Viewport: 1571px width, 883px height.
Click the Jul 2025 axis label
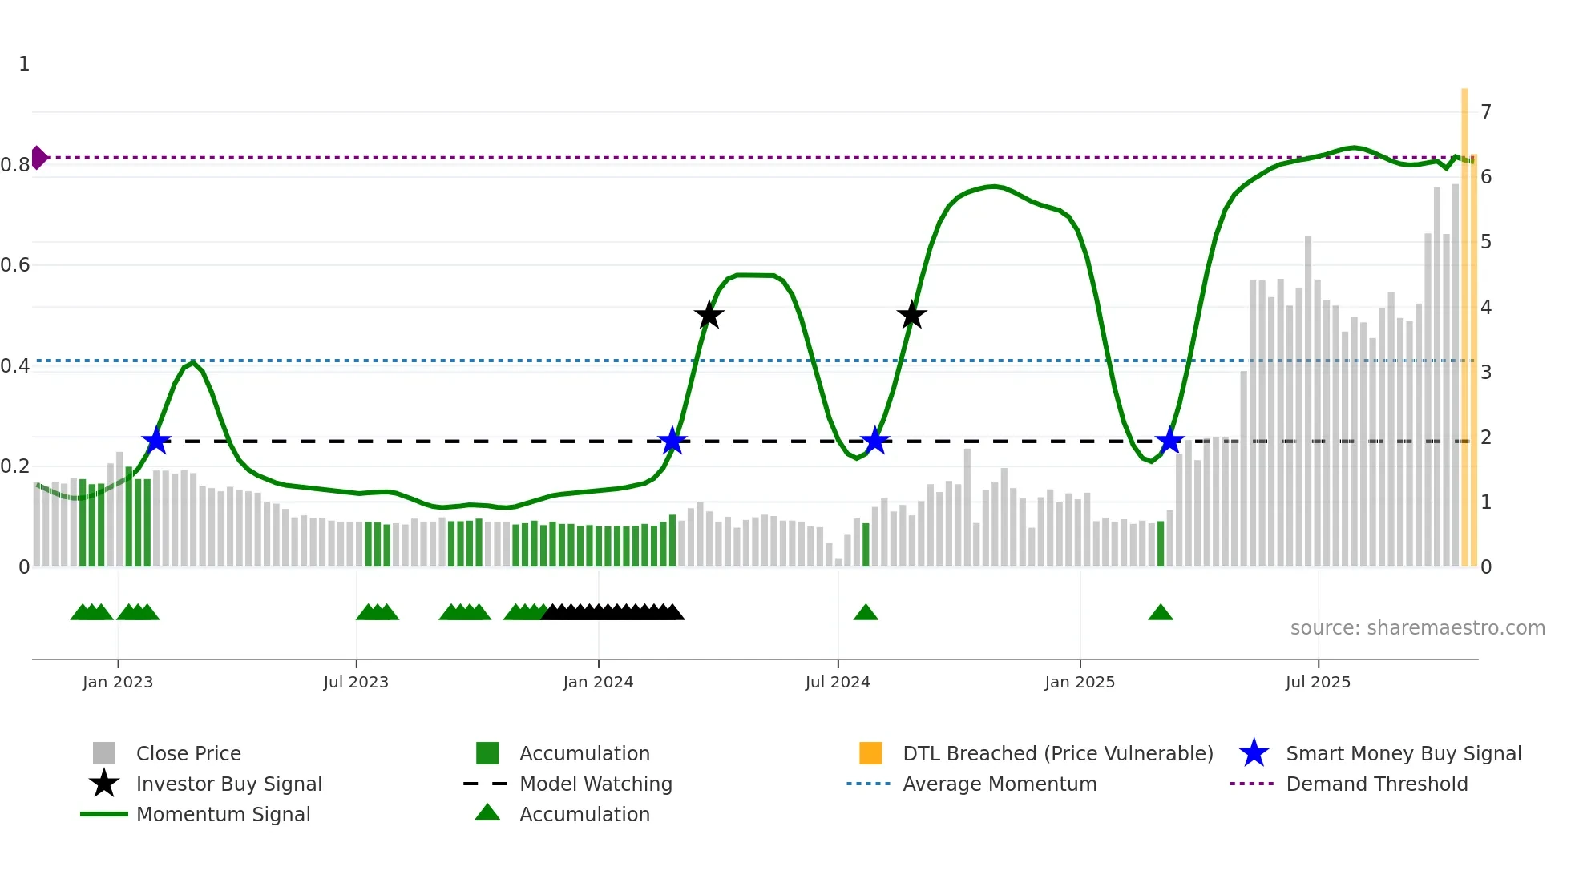(x=1318, y=682)
